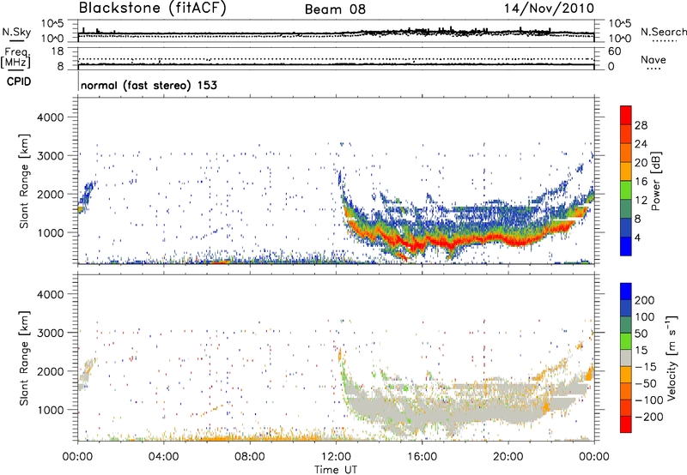Click the bright blue bottom segment of the Power colorbar
Image resolution: width=687 pixels, height=475 pixels.
click(626, 246)
